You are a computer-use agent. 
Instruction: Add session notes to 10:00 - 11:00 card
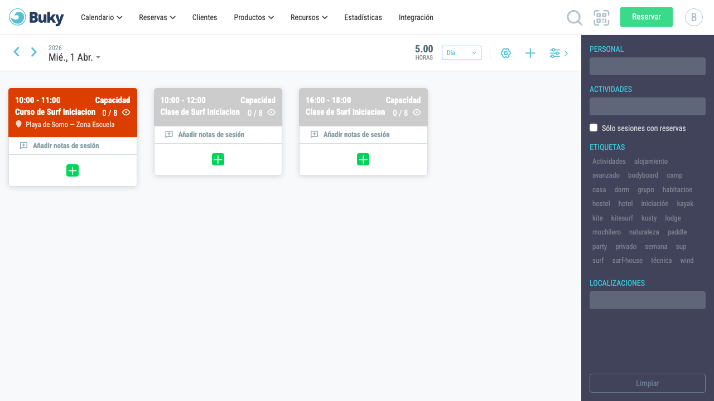[66, 145]
